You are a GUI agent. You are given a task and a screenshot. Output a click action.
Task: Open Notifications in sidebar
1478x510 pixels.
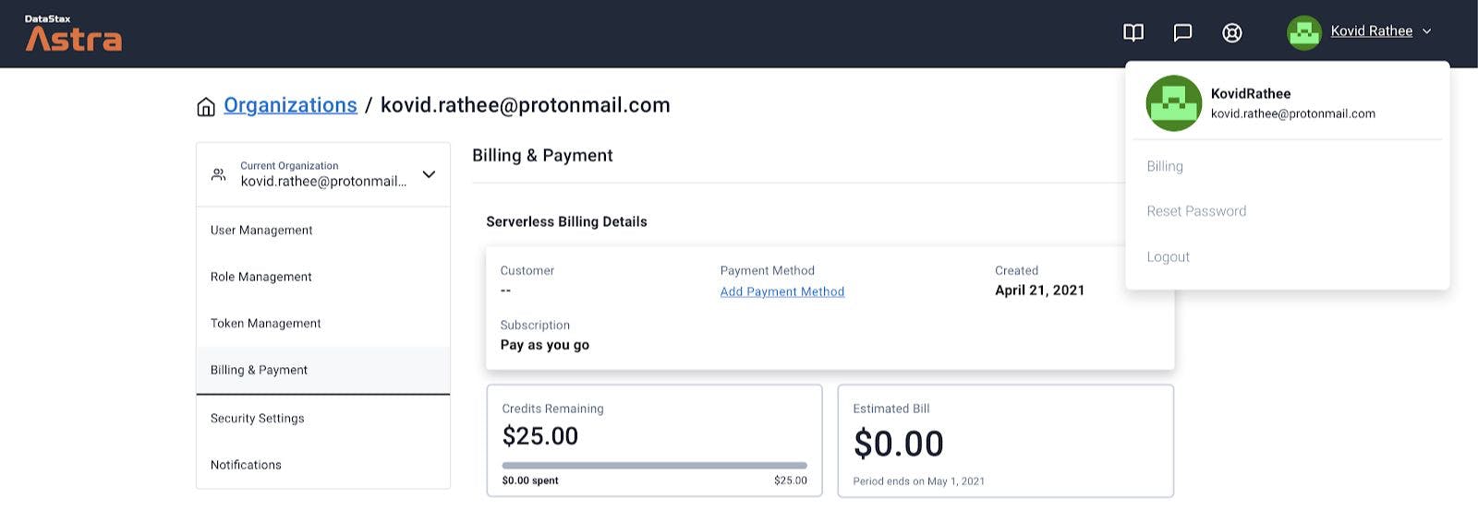click(246, 465)
